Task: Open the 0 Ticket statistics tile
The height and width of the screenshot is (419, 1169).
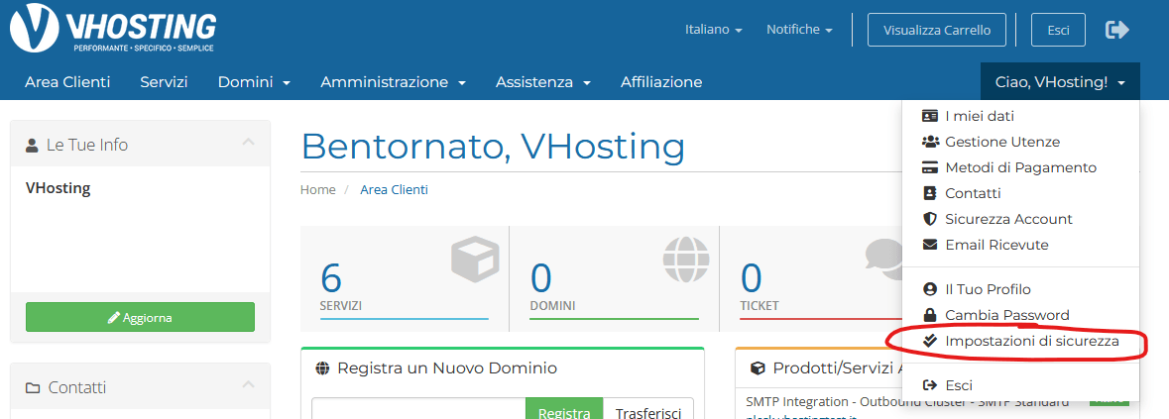Action: [x=810, y=279]
